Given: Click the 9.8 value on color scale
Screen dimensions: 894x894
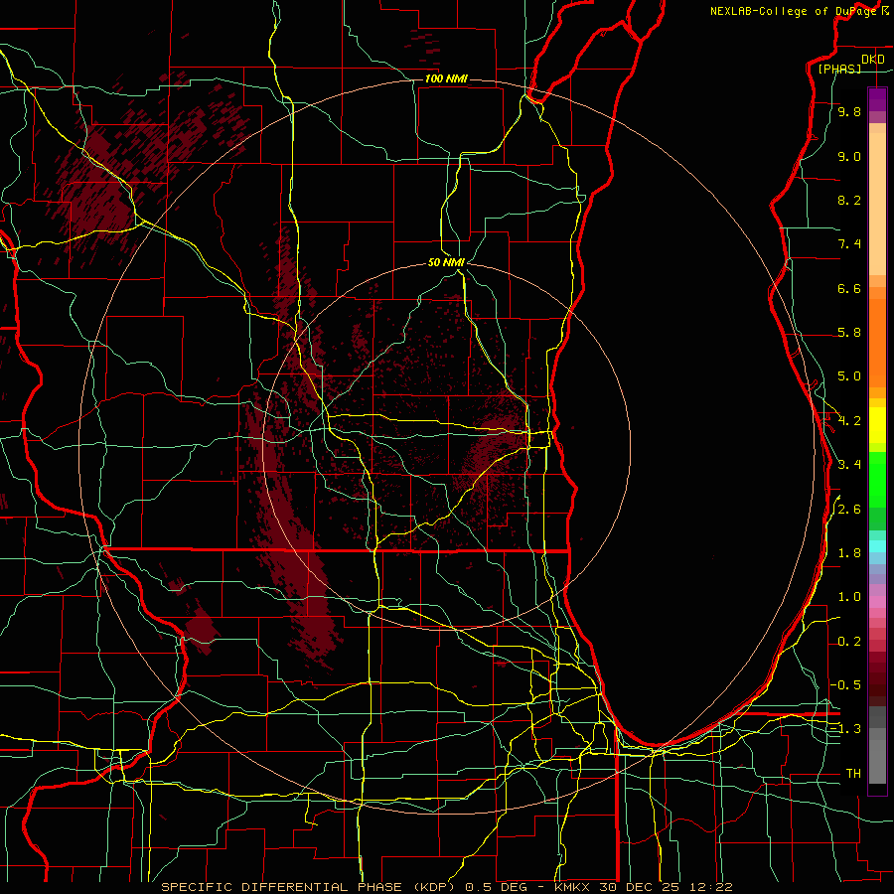Looking at the screenshot, I should click(x=849, y=111).
